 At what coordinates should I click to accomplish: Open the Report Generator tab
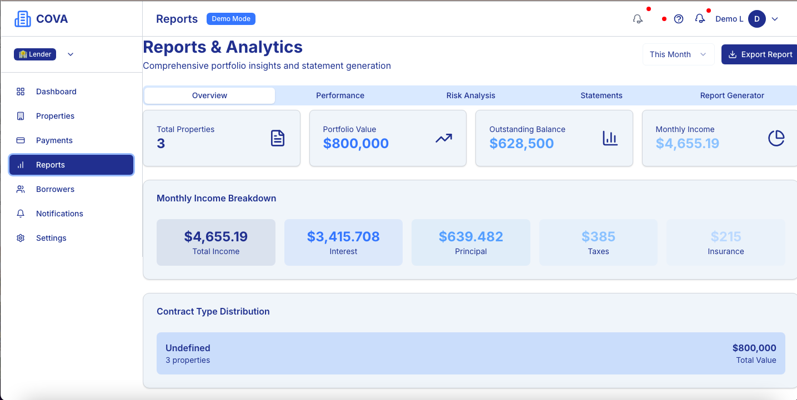coord(732,95)
